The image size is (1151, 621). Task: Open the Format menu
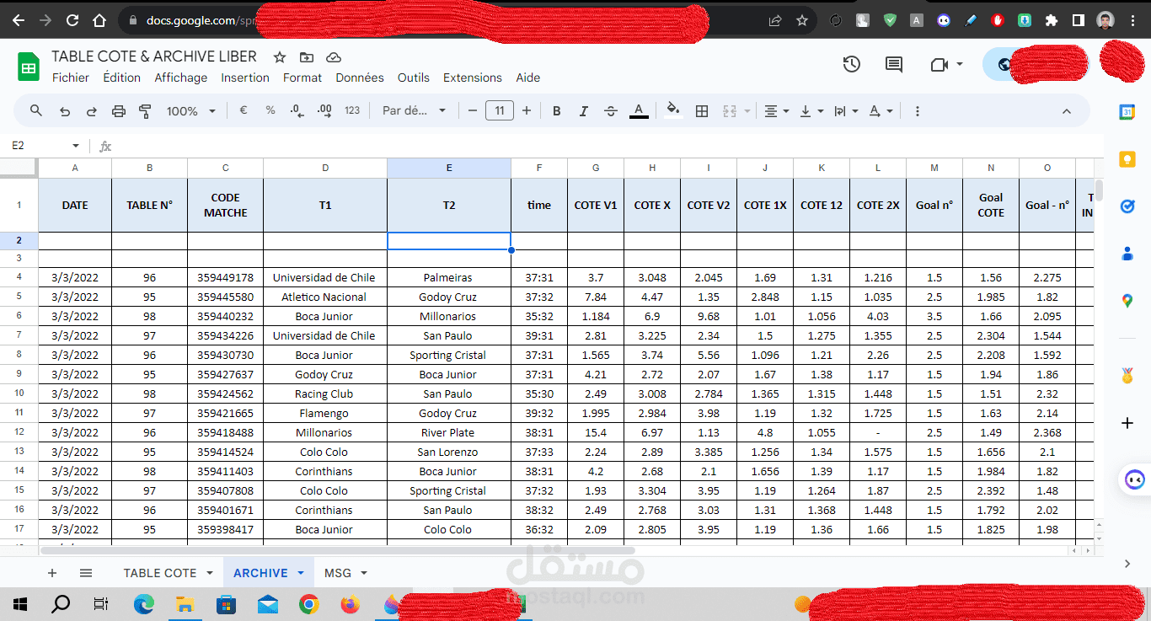pyautogui.click(x=302, y=78)
